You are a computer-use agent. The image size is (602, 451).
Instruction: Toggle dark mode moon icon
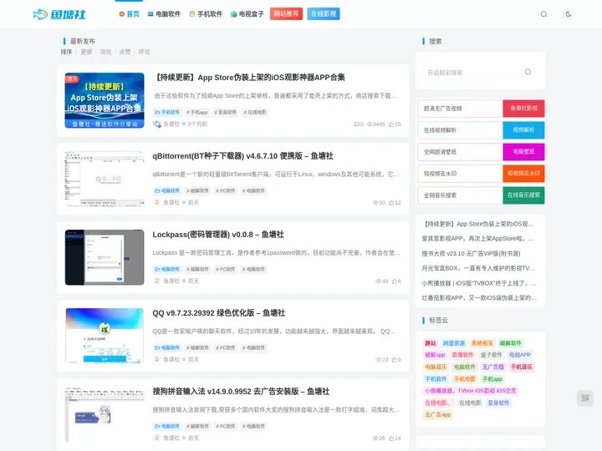(569, 14)
